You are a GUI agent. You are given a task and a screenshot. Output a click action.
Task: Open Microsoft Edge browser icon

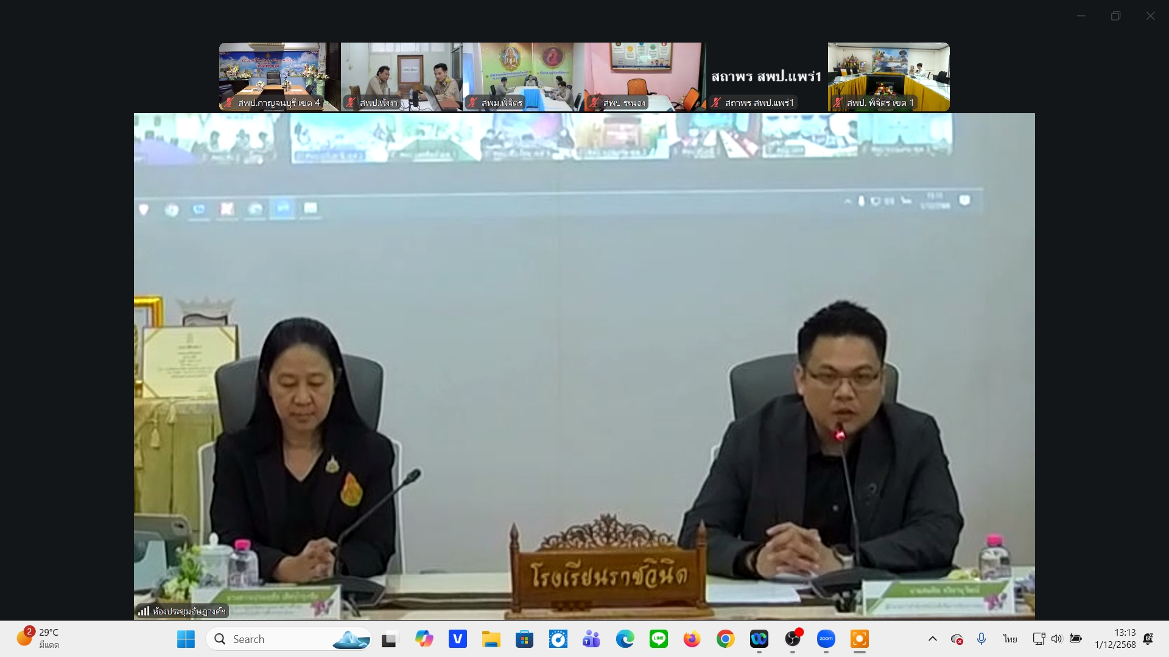coord(625,639)
